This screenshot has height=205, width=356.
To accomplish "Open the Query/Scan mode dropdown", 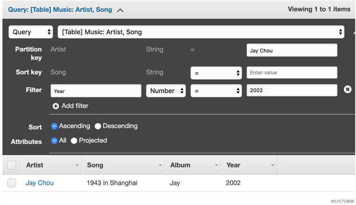I will (31, 32).
